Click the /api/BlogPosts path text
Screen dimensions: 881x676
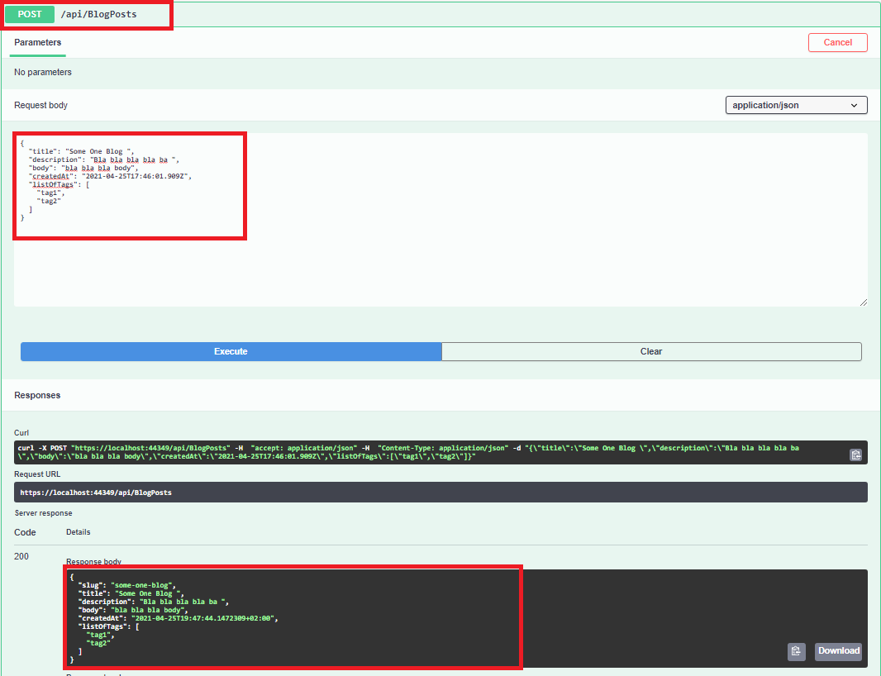coord(99,14)
